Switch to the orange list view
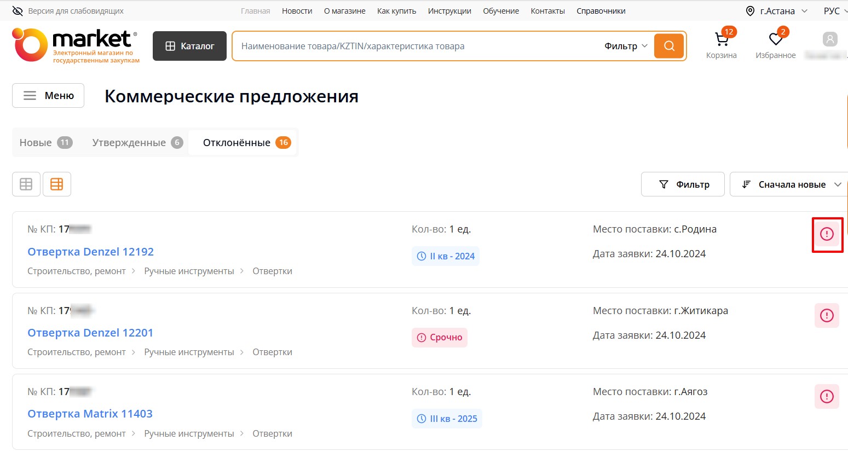Screen dimensions: 848x452 tap(57, 184)
